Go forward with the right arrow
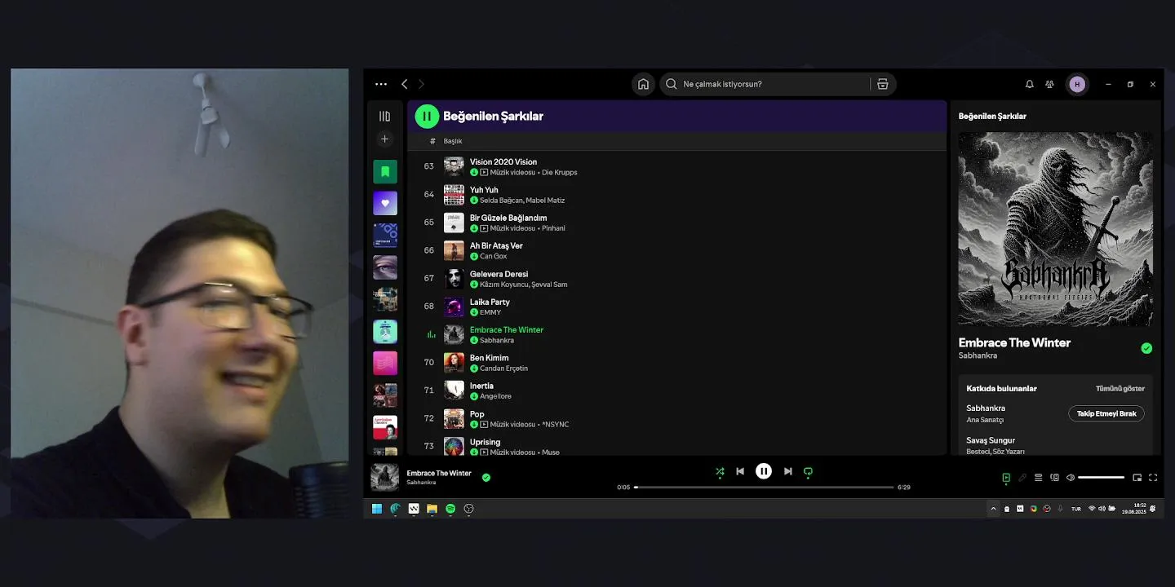This screenshot has width=1175, height=587. [421, 84]
